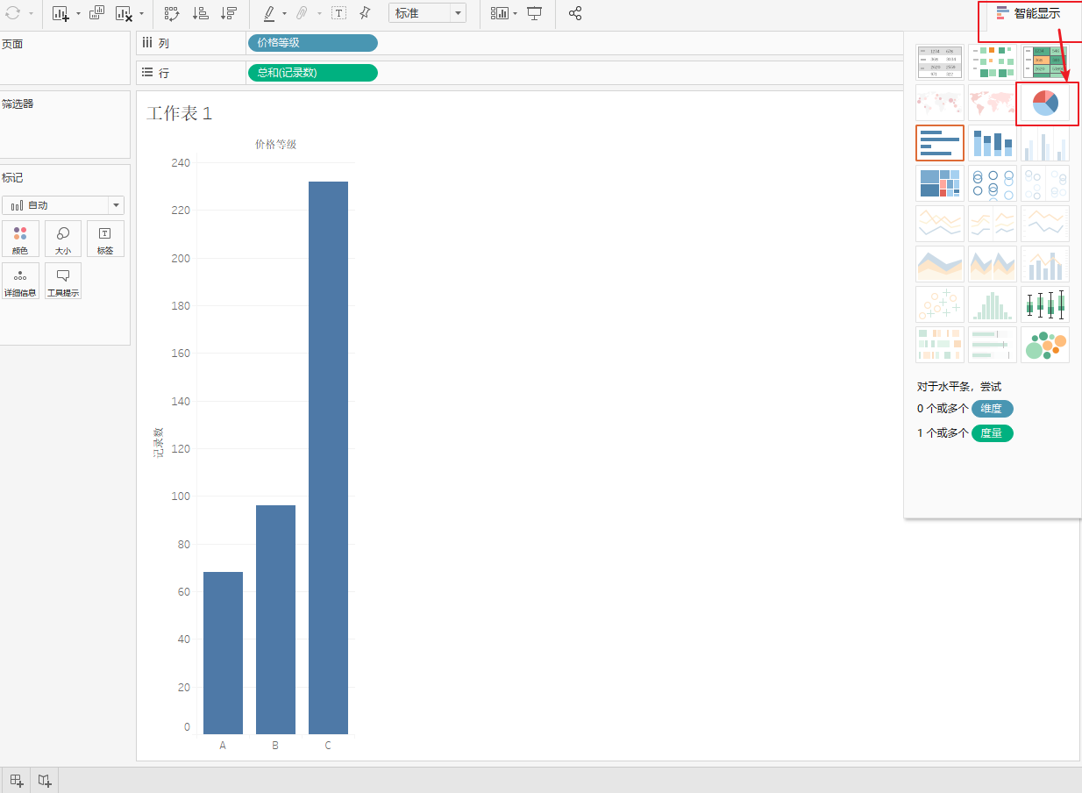Select the tallest bar for category C
The image size is (1082, 793).
(x=328, y=458)
